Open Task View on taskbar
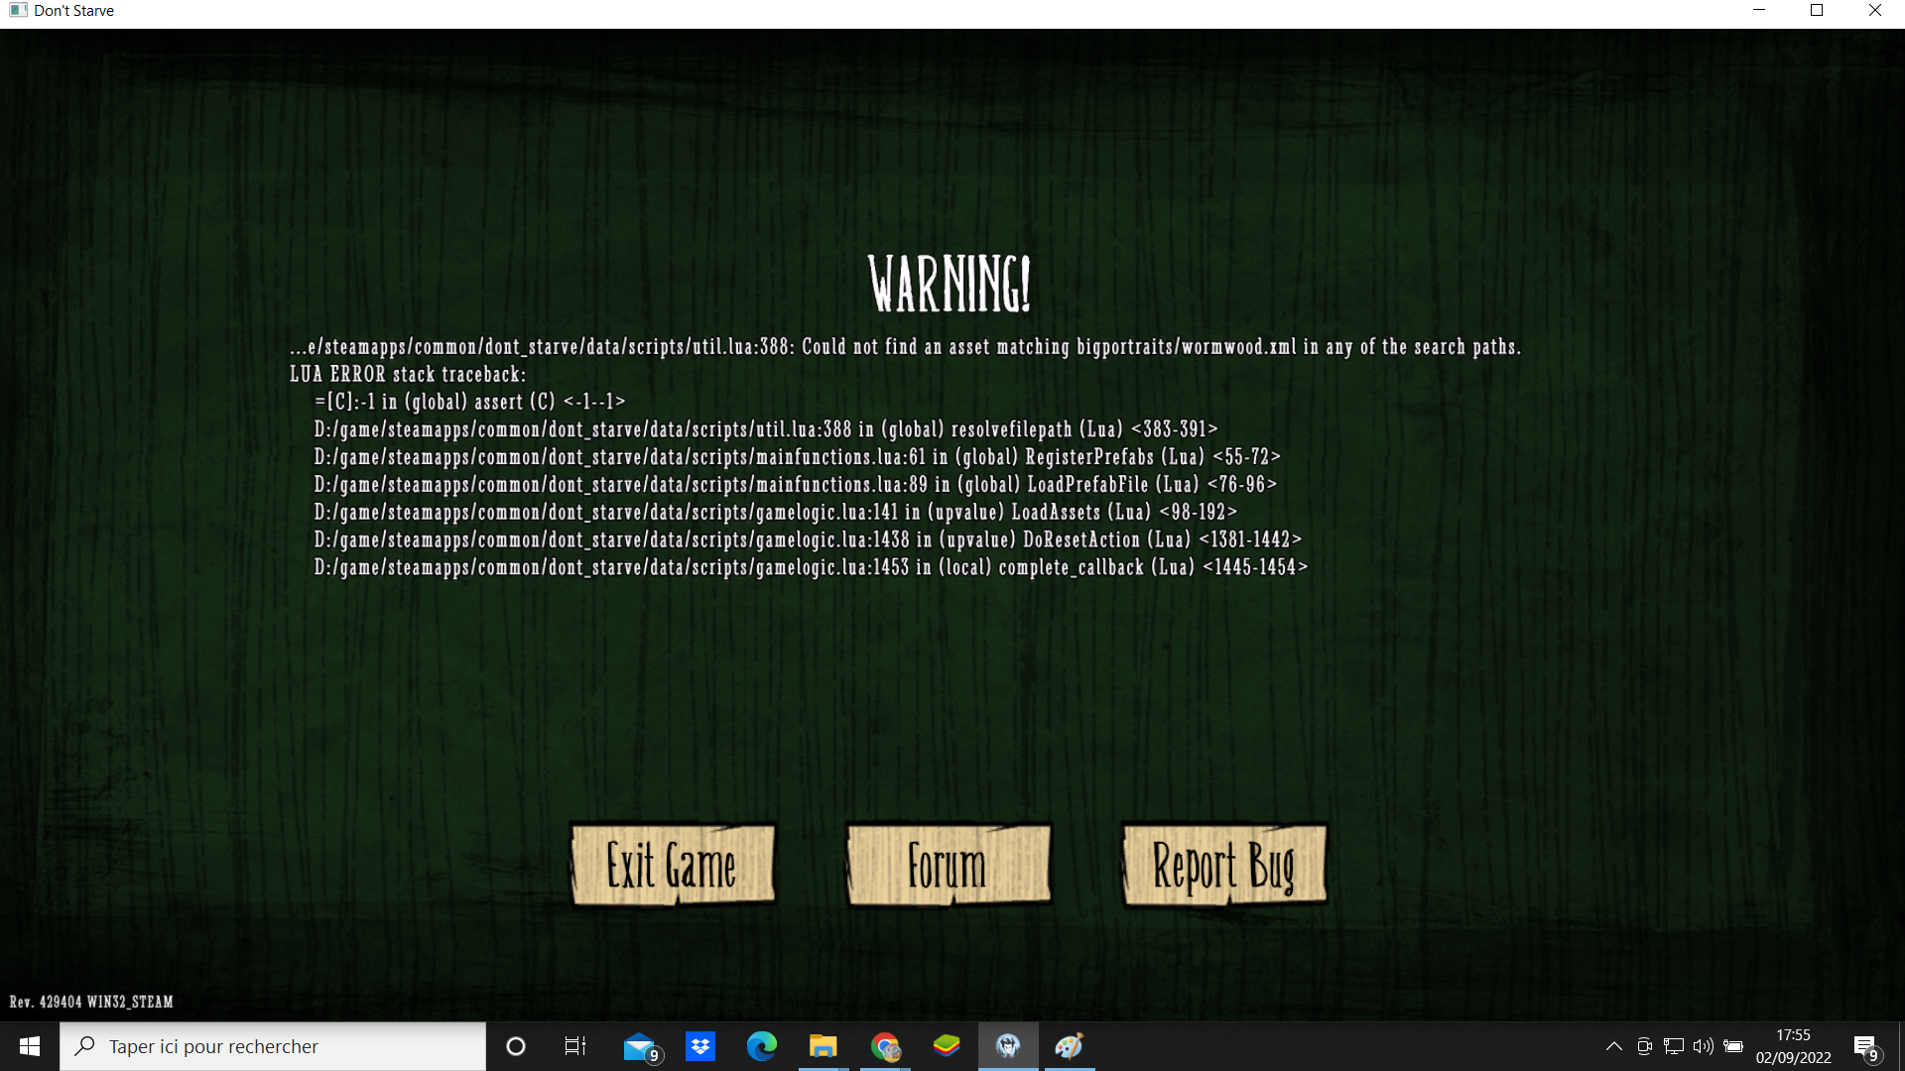Image resolution: width=1905 pixels, height=1071 pixels. point(575,1046)
